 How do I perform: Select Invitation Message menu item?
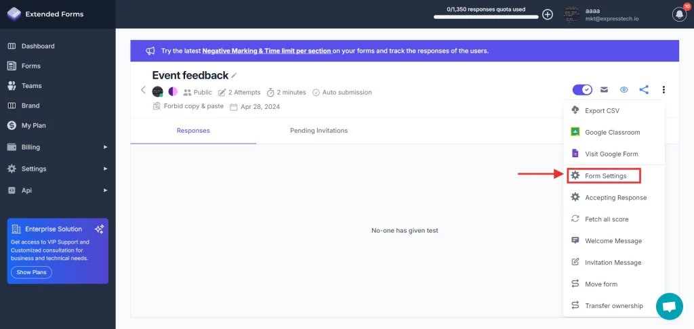point(614,262)
